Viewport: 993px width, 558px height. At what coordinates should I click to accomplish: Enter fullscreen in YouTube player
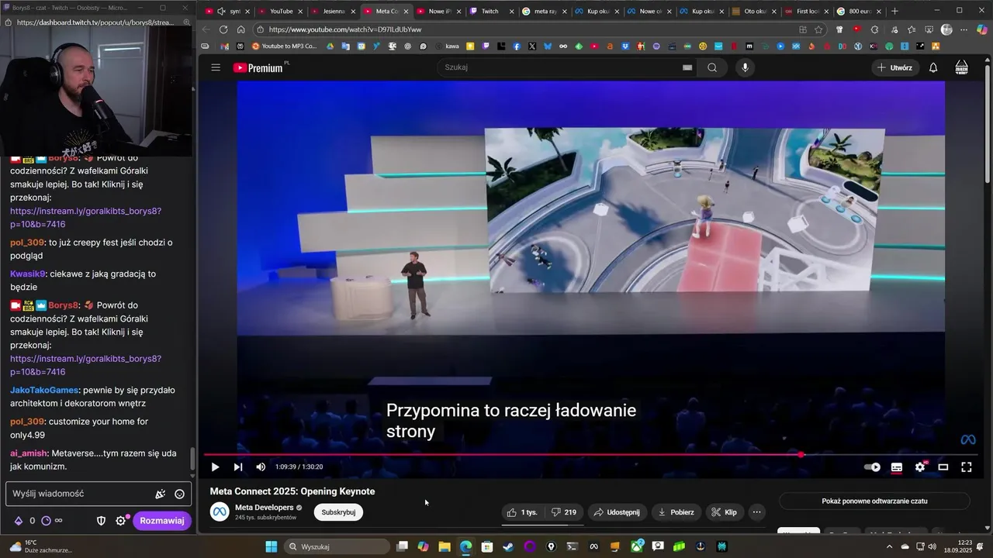(x=967, y=467)
